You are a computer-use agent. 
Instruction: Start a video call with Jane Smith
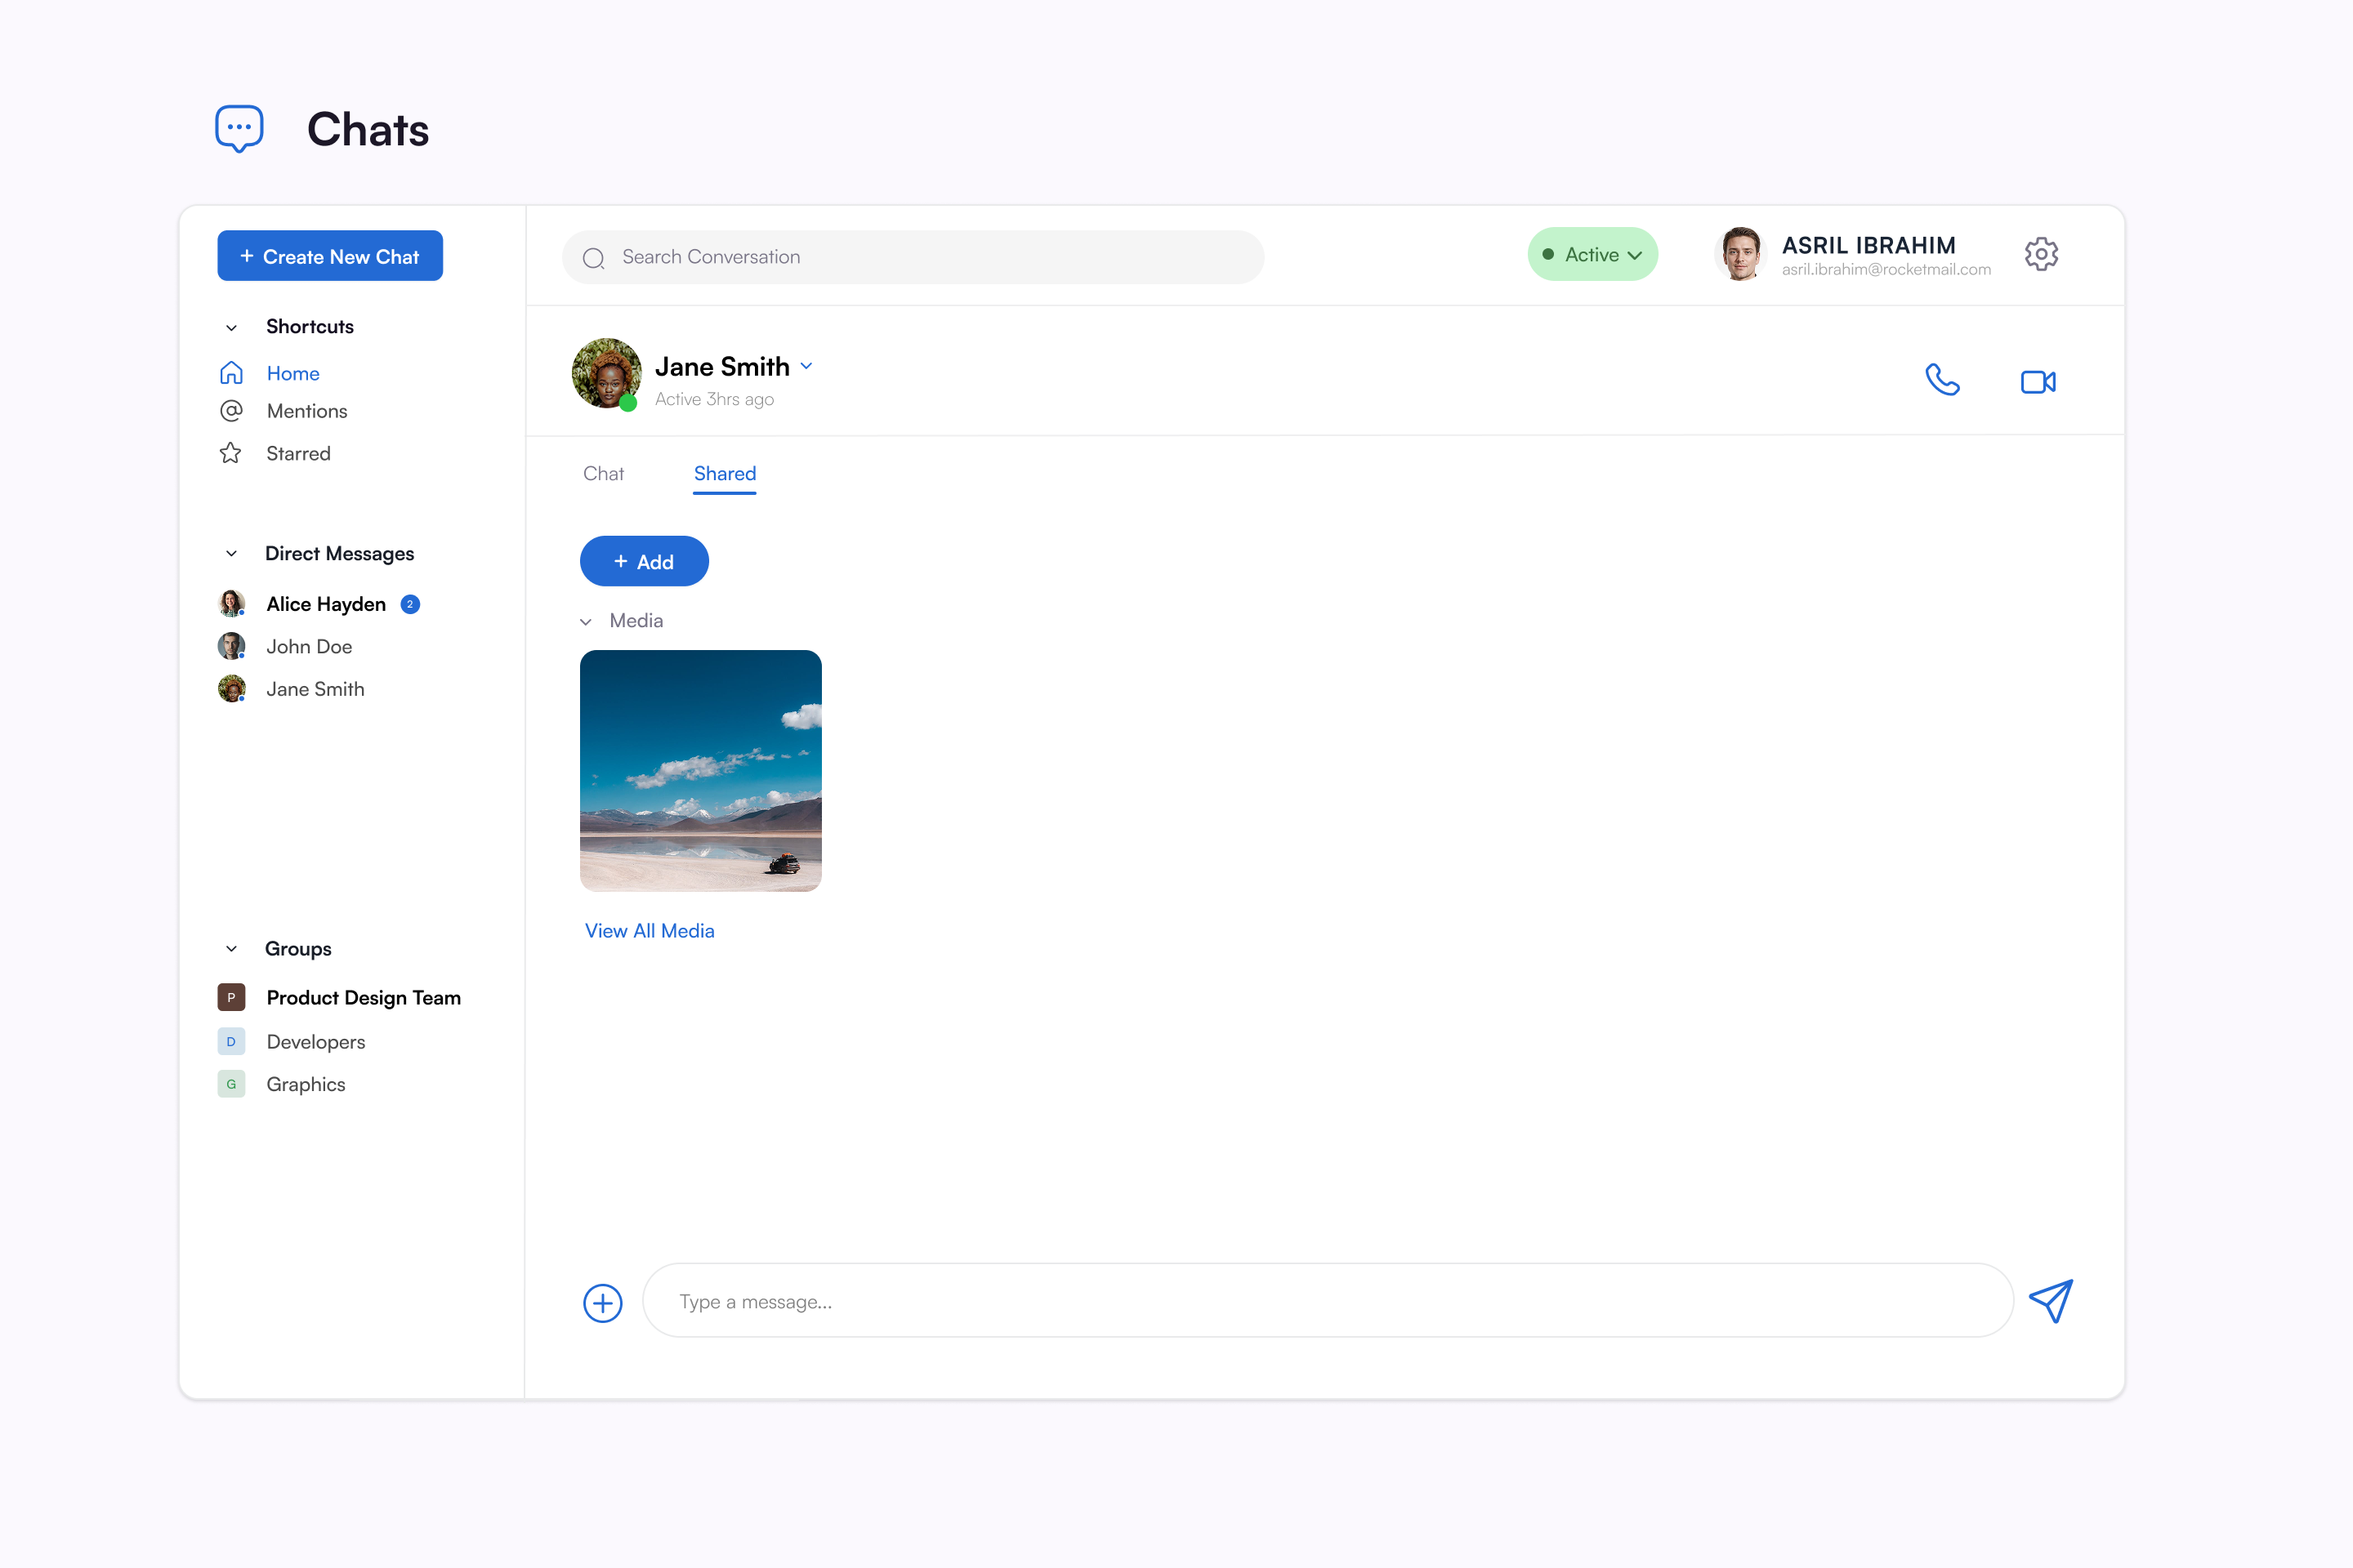coord(2037,382)
